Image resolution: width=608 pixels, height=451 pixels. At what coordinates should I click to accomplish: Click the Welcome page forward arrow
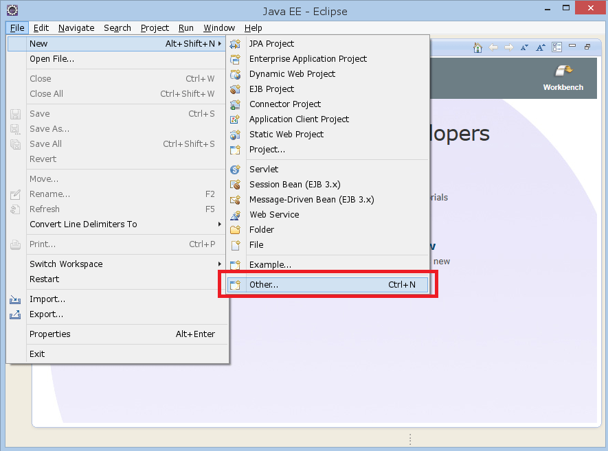click(509, 47)
